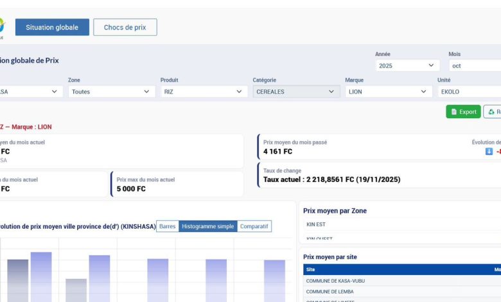Viewport: 501px width, 302px height.
Task: Click the recycle icon refresh button
Action: (492, 112)
